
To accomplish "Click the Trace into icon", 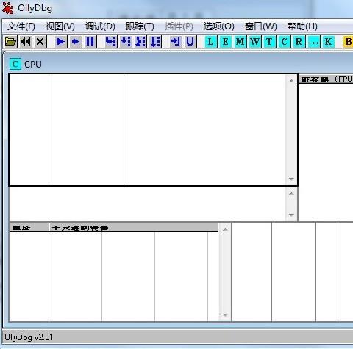I will tap(140, 42).
